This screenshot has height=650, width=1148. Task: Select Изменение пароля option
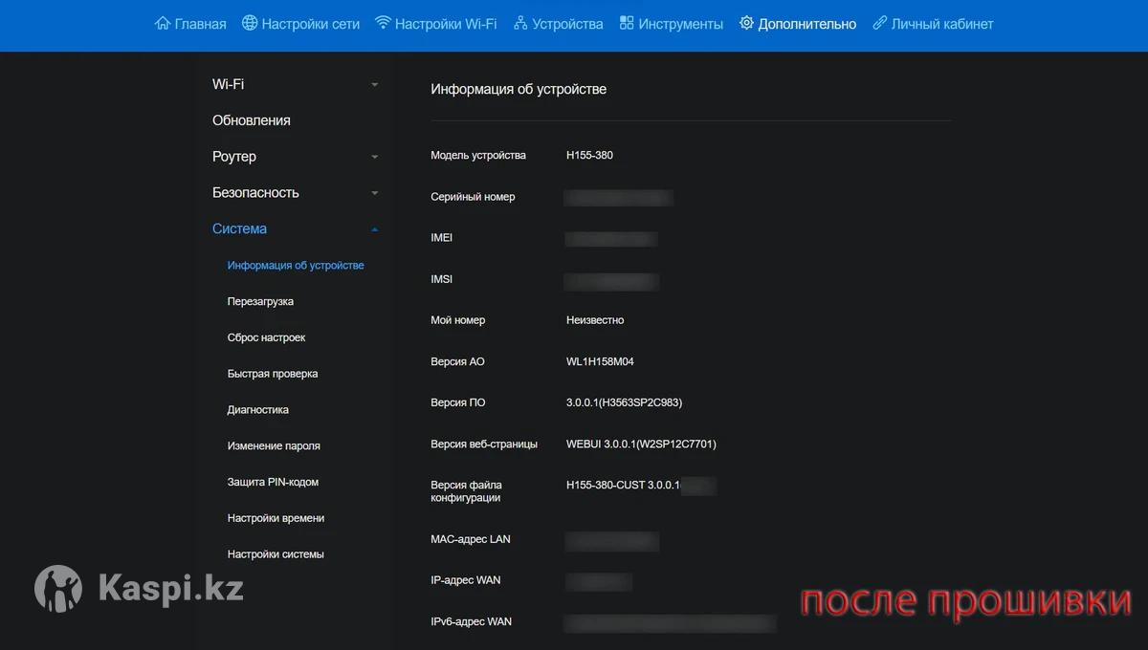tap(274, 446)
